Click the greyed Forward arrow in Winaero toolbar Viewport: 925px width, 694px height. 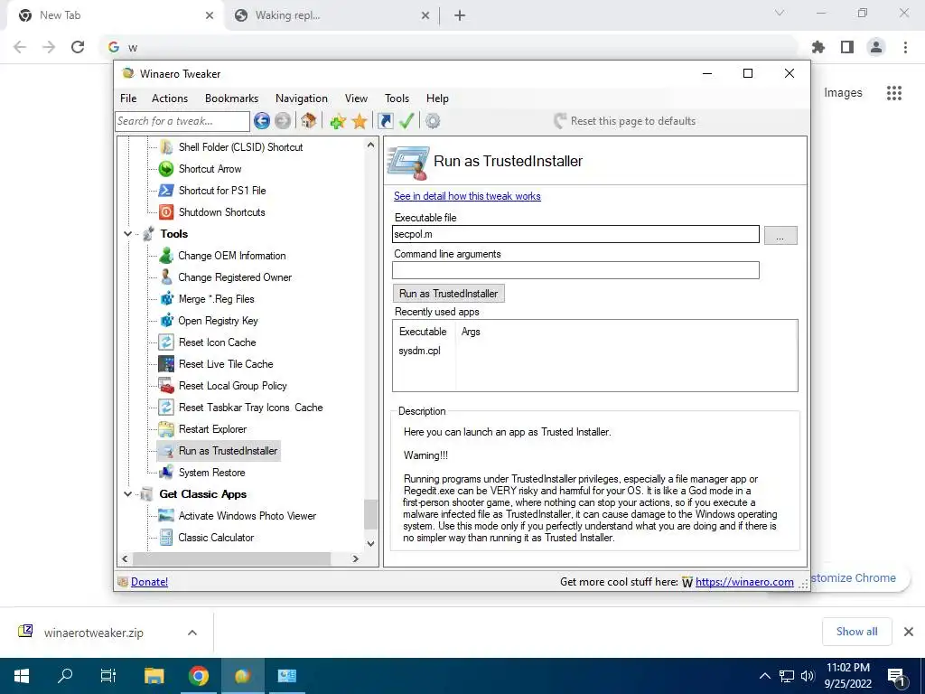[283, 121]
